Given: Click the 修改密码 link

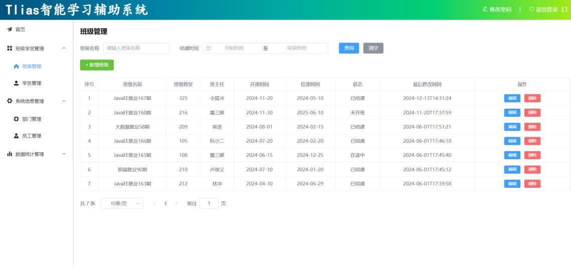Looking at the screenshot, I should coord(500,10).
